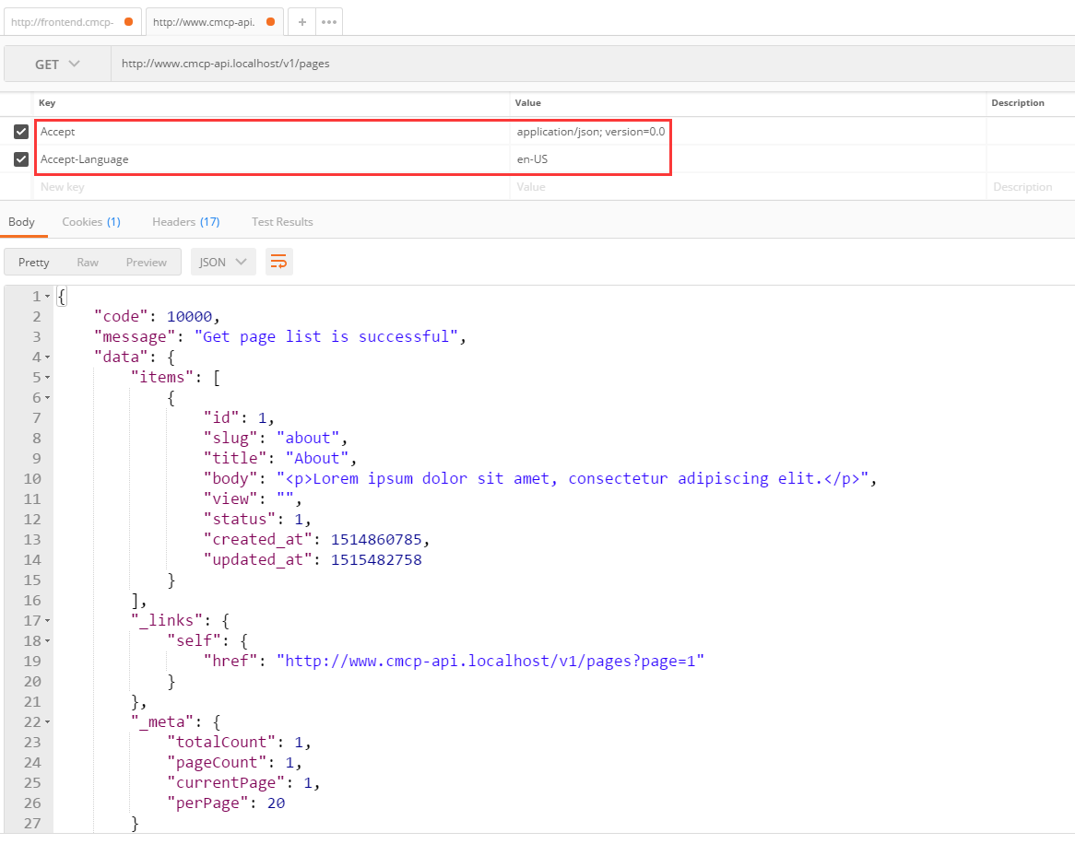
Task: Select the Preview view button
Action: (147, 263)
